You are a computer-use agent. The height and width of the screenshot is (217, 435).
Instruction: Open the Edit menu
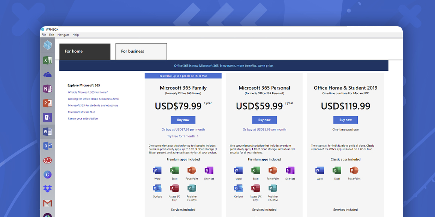click(x=52, y=35)
